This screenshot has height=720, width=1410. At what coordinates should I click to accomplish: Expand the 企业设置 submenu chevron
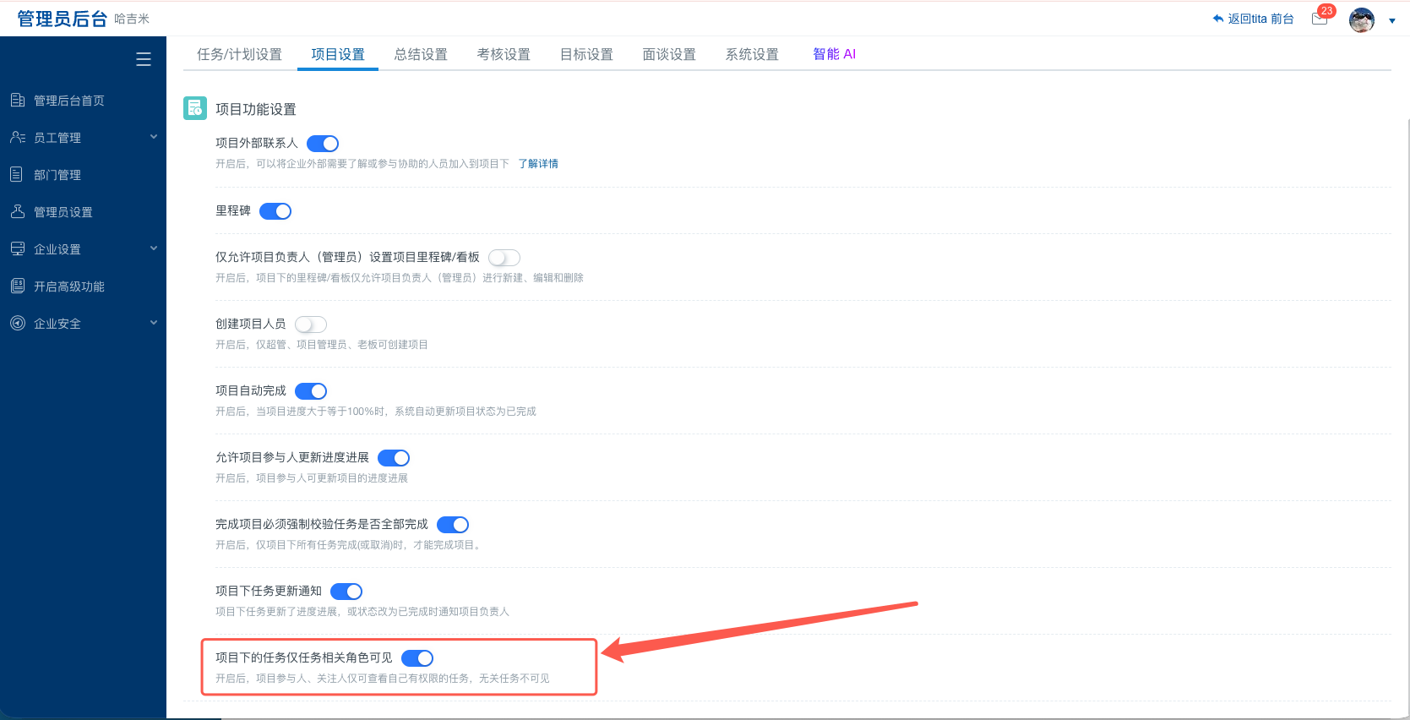154,248
